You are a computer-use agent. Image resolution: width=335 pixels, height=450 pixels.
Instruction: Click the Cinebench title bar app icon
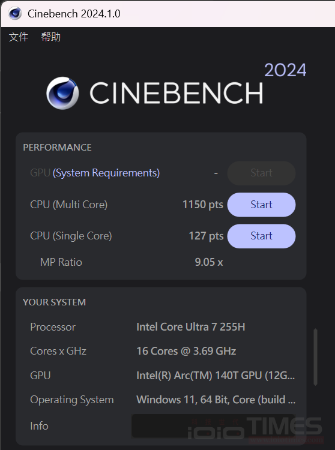15,13
